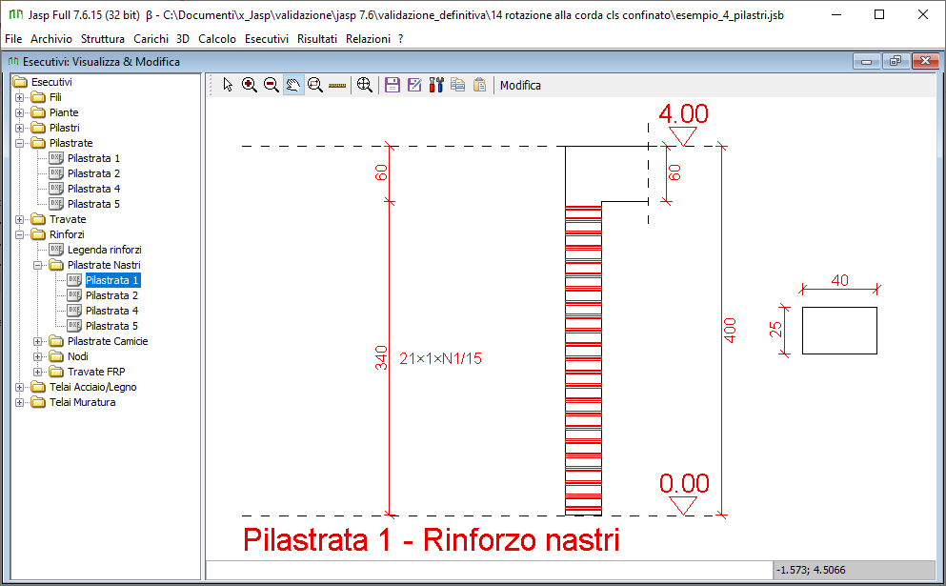The width and height of the screenshot is (946, 586).
Task: Close the Esecutivi inner window
Action: click(x=925, y=61)
